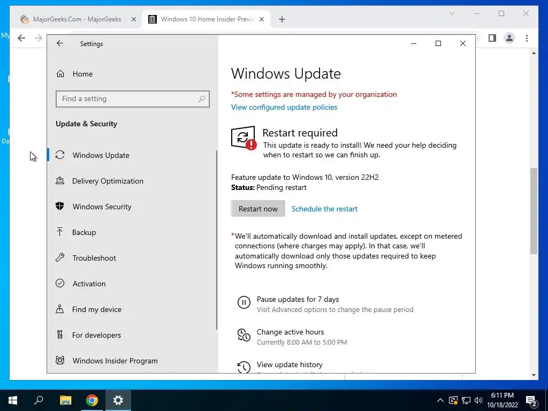548x411 pixels.
Task: Click the Windows Security shield icon
Action: [x=60, y=206]
